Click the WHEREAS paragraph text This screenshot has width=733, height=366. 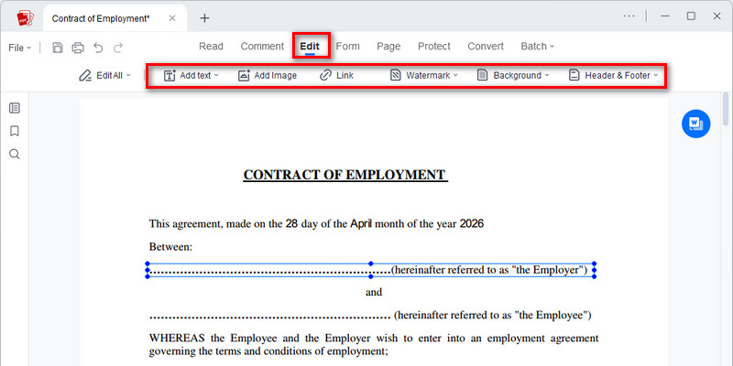click(x=374, y=344)
